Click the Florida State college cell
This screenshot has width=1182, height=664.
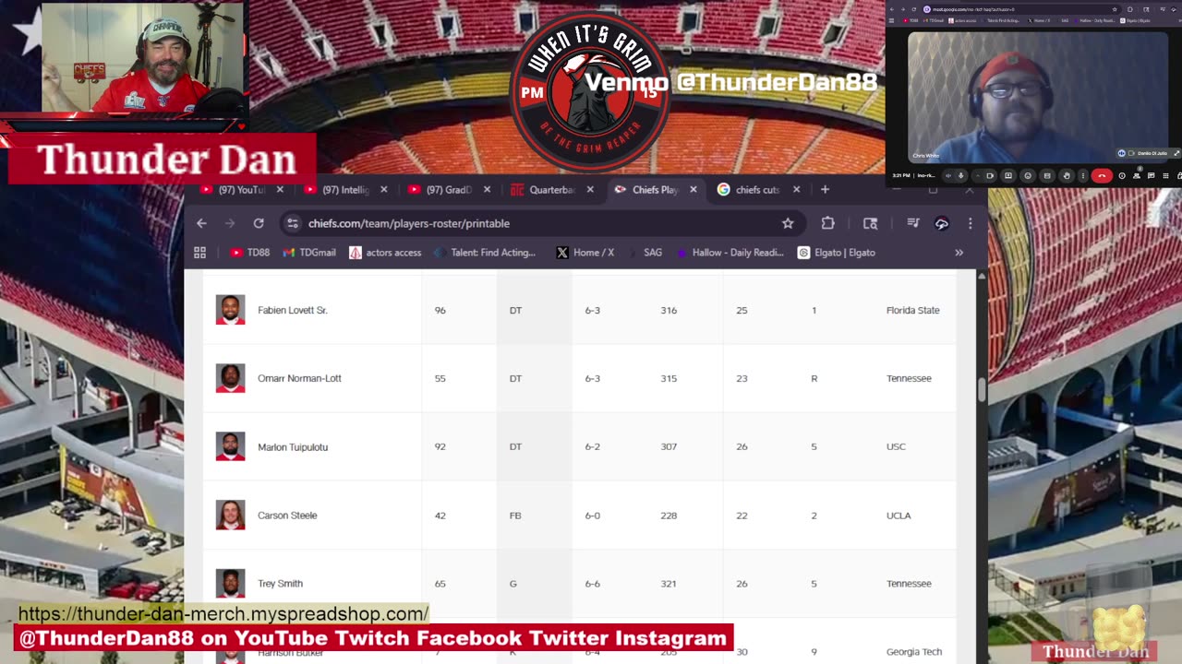(x=912, y=310)
